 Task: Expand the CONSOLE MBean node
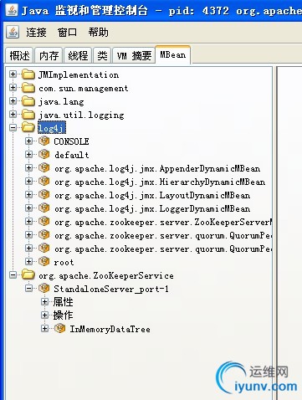[x=28, y=141]
